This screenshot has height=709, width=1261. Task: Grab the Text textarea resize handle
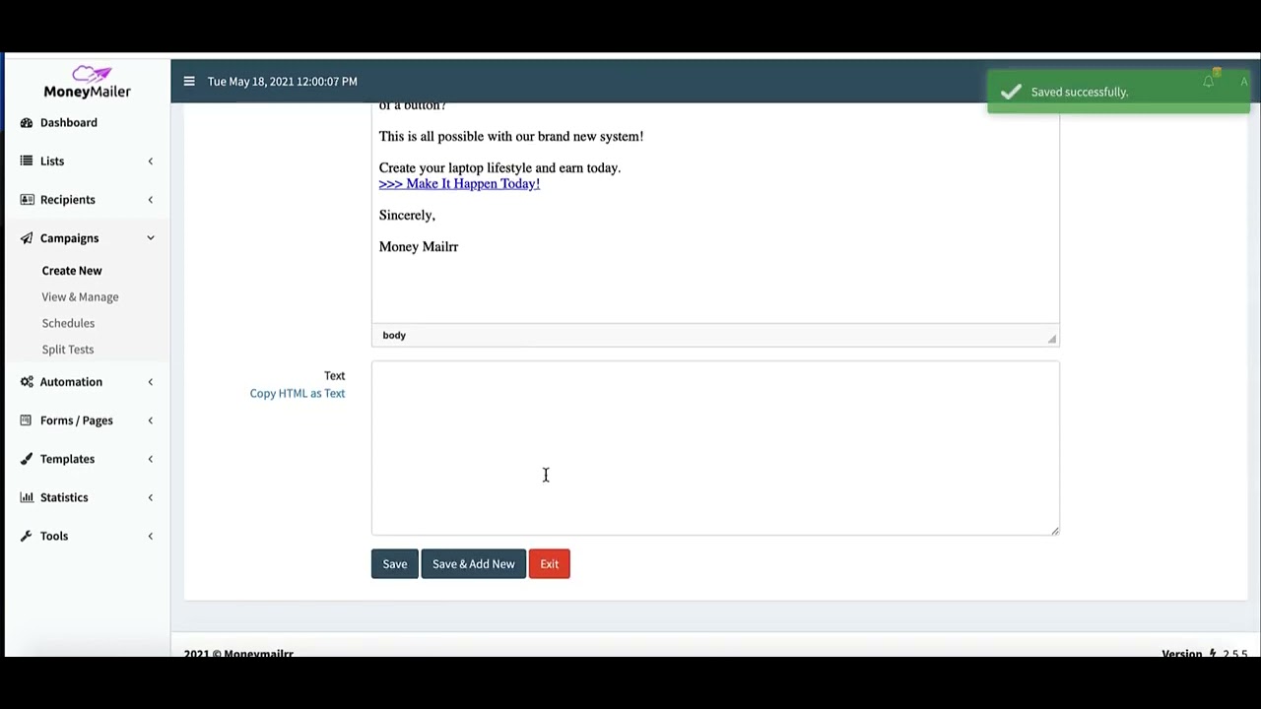tap(1054, 531)
